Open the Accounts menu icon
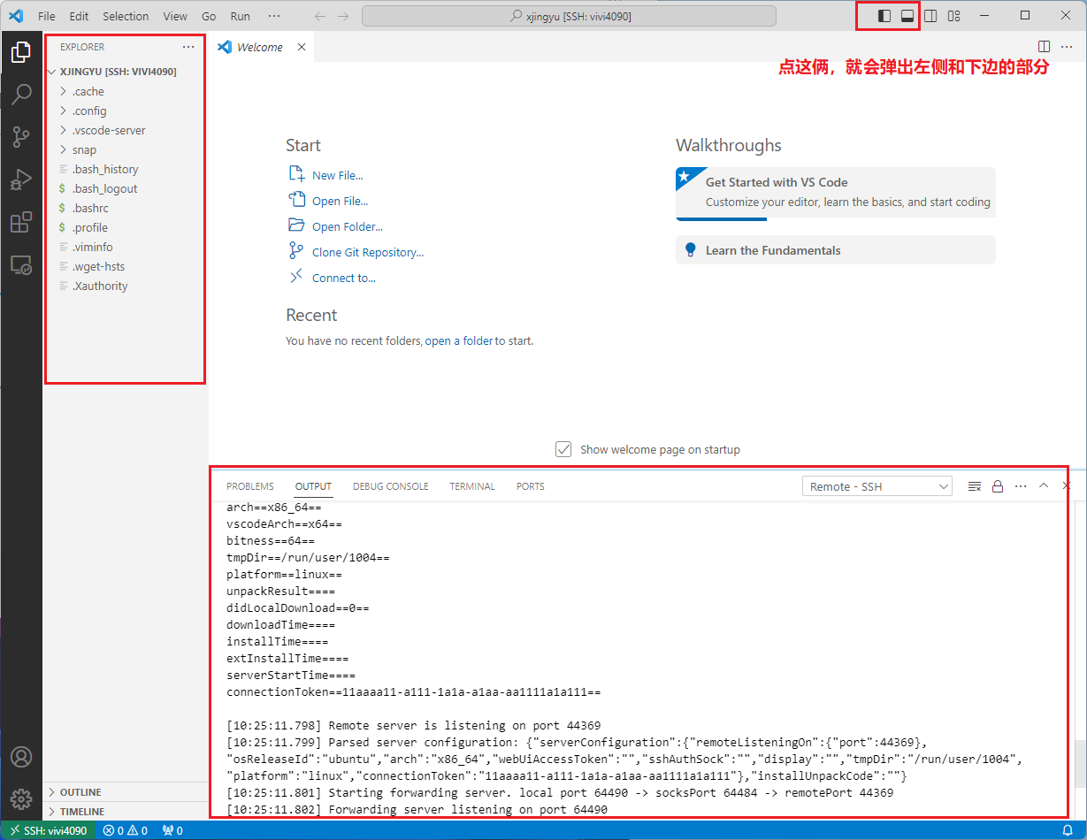This screenshot has width=1087, height=840. pos(21,757)
